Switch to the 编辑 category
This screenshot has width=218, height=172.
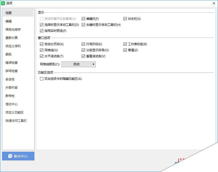18,21
